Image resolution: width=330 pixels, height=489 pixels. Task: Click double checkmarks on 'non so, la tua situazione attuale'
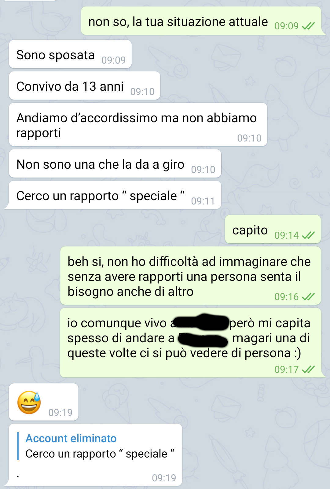(x=308, y=26)
